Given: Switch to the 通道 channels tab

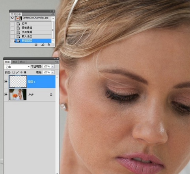Looking at the screenshot, I should tap(15, 62).
